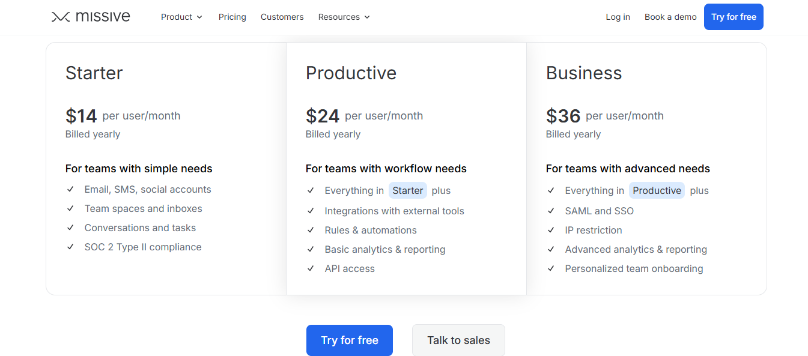Click the Try for free button in the navbar
808x356 pixels.
point(734,16)
